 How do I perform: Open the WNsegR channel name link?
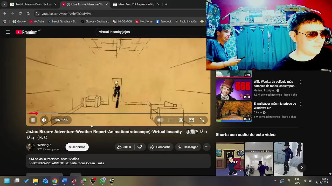point(44,145)
